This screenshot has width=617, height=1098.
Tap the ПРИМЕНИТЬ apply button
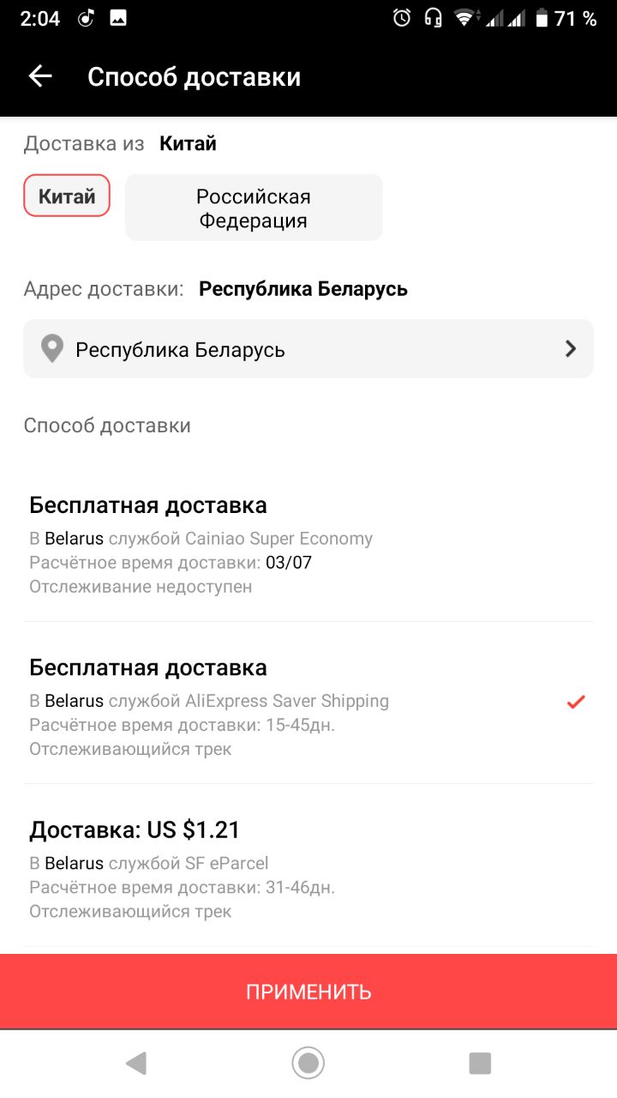coord(308,992)
